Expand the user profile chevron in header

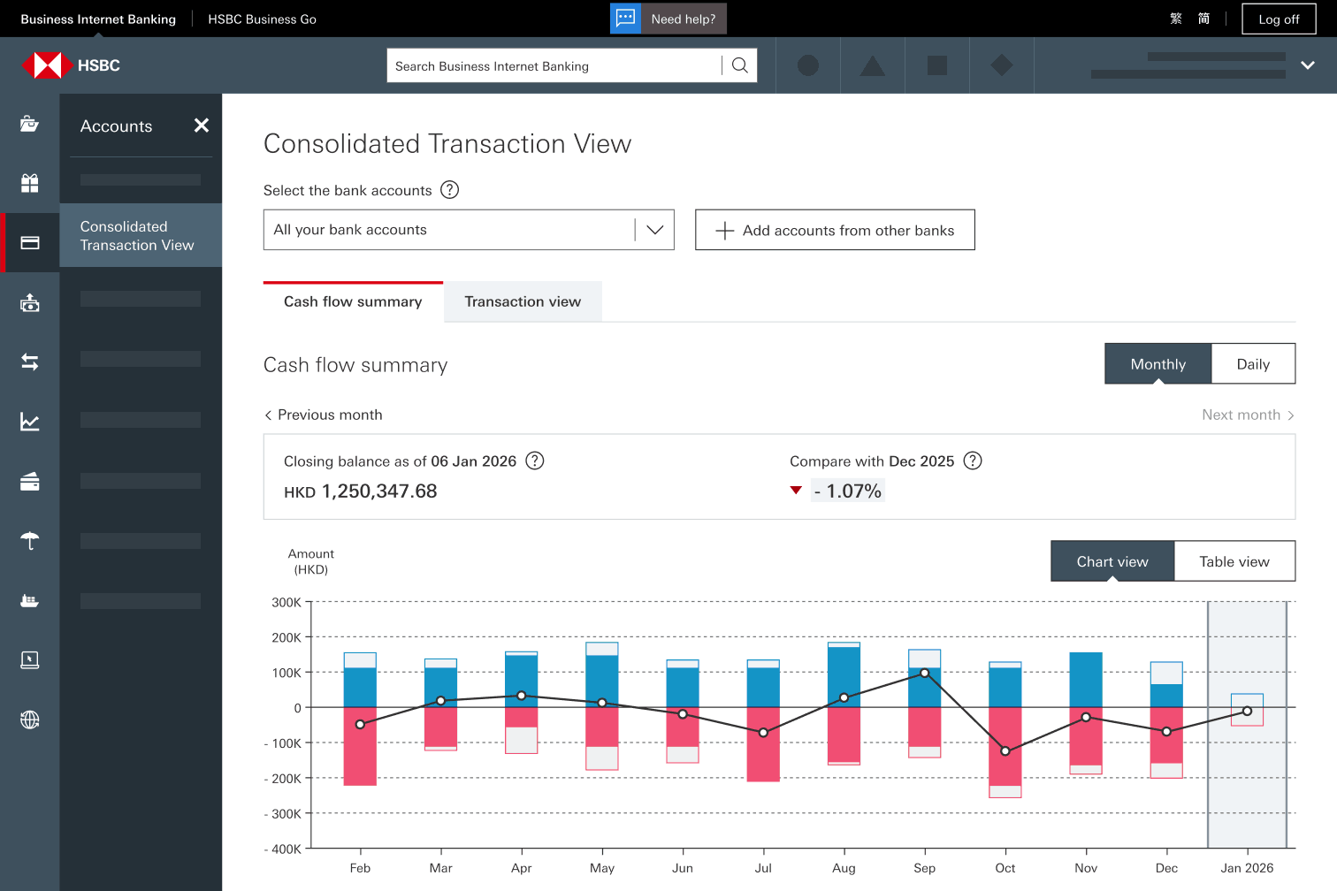tap(1308, 65)
